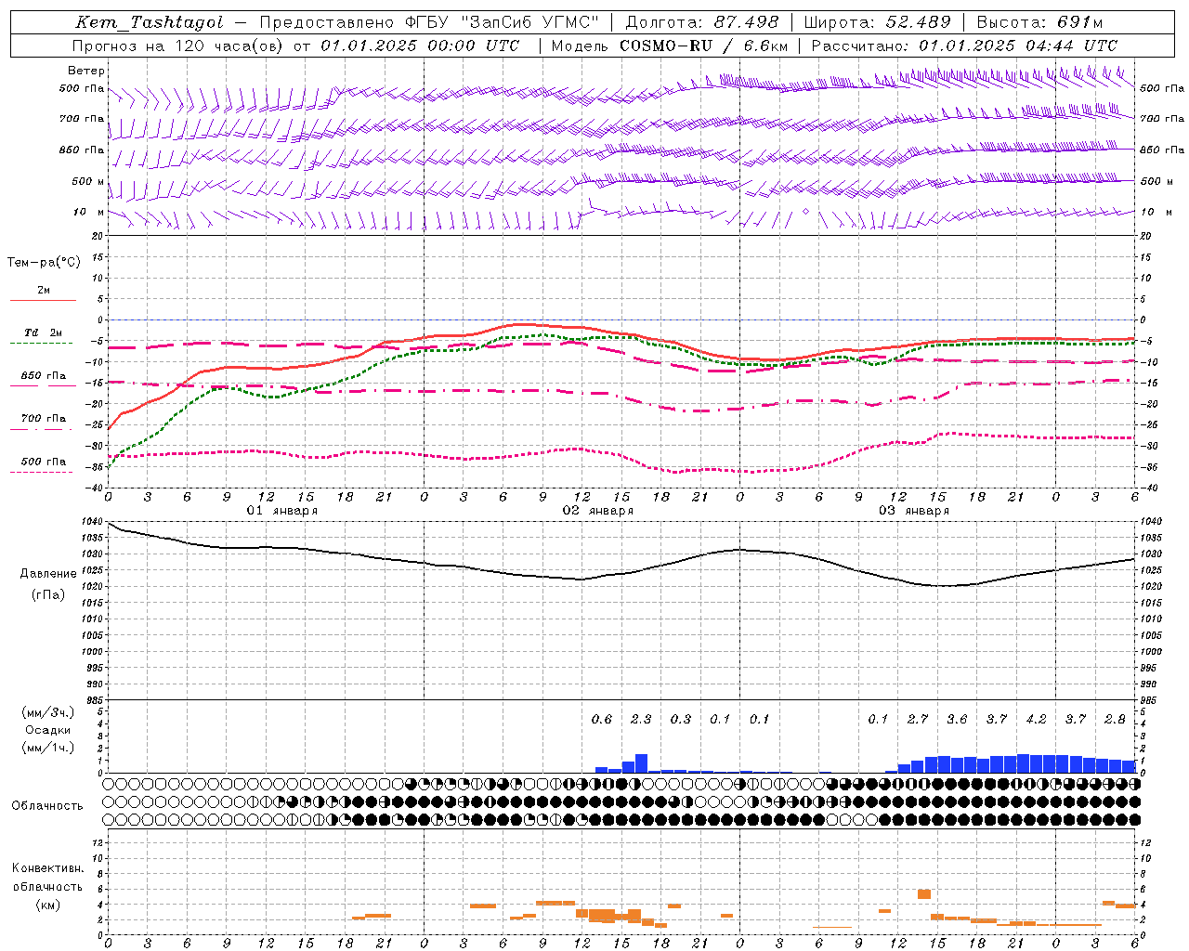The image size is (1189, 951).
Task: Click the 3-hour precipitation value 3.6
Action: 957,719
